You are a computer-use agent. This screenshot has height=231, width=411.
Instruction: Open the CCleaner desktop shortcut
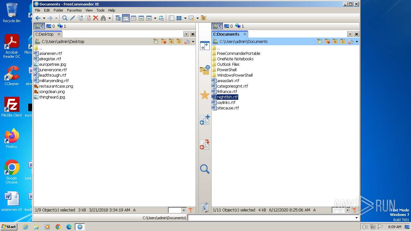point(12,76)
